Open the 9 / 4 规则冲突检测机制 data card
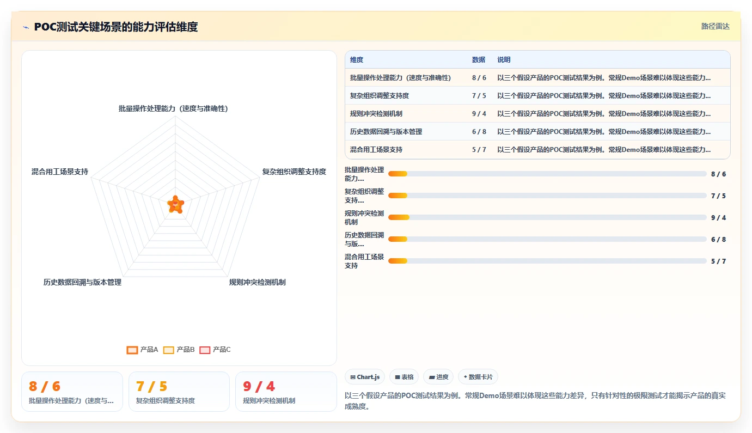 [x=286, y=392]
